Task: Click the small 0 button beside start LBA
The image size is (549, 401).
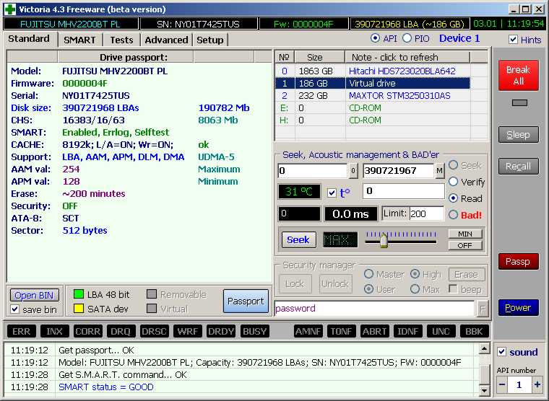Action: [353, 171]
